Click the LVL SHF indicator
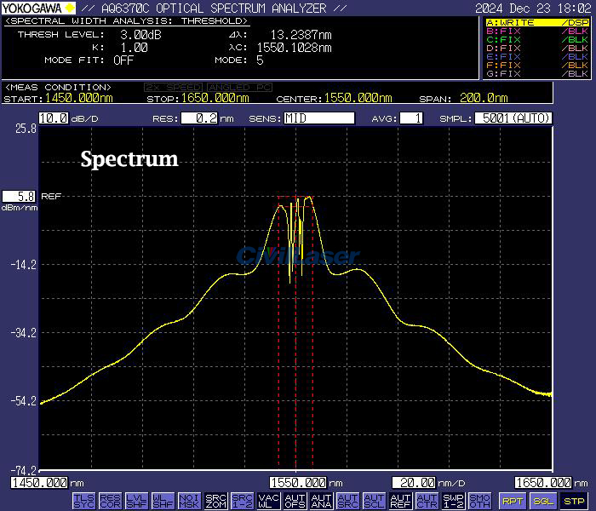Image resolution: width=596 pixels, height=511 pixels. [136, 501]
